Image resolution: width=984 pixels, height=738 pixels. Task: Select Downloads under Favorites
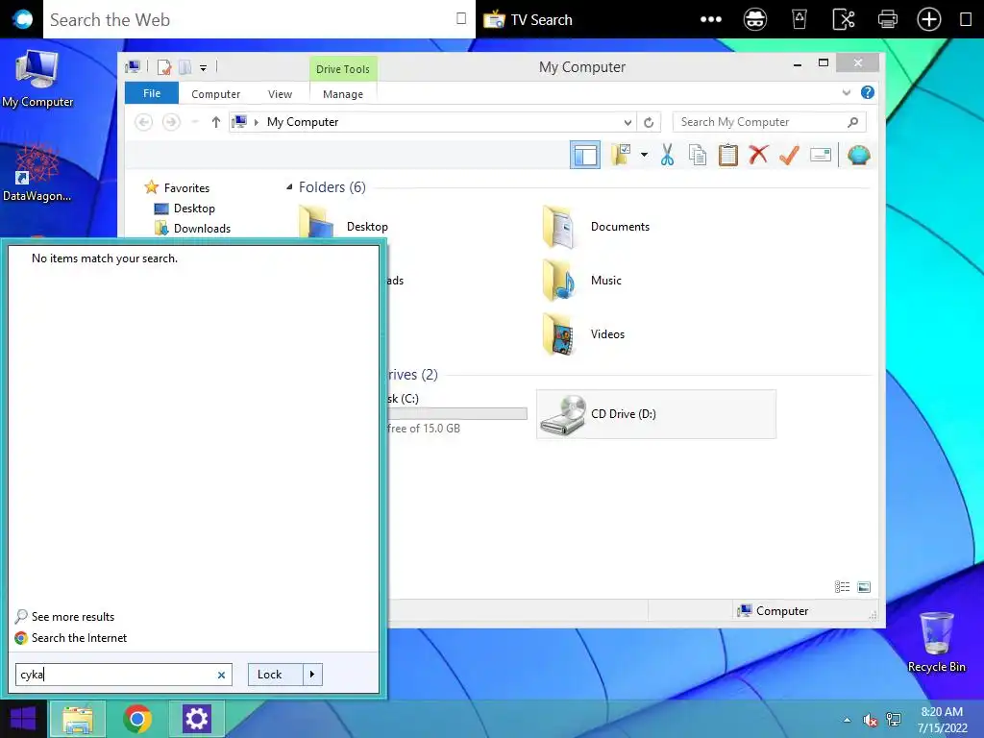tap(202, 229)
